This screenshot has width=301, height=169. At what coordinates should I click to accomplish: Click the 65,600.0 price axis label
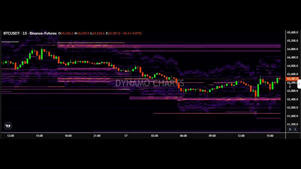click(x=292, y=32)
